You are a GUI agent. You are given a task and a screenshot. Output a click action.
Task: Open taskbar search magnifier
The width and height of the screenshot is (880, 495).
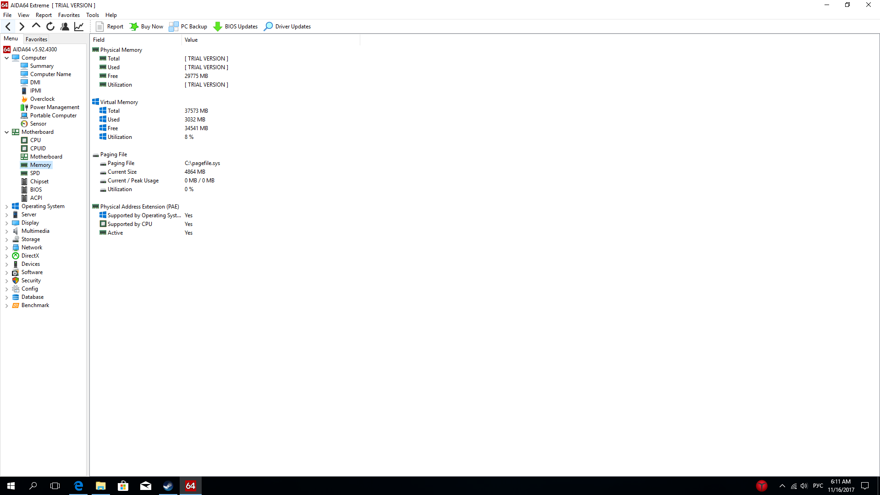(33, 486)
